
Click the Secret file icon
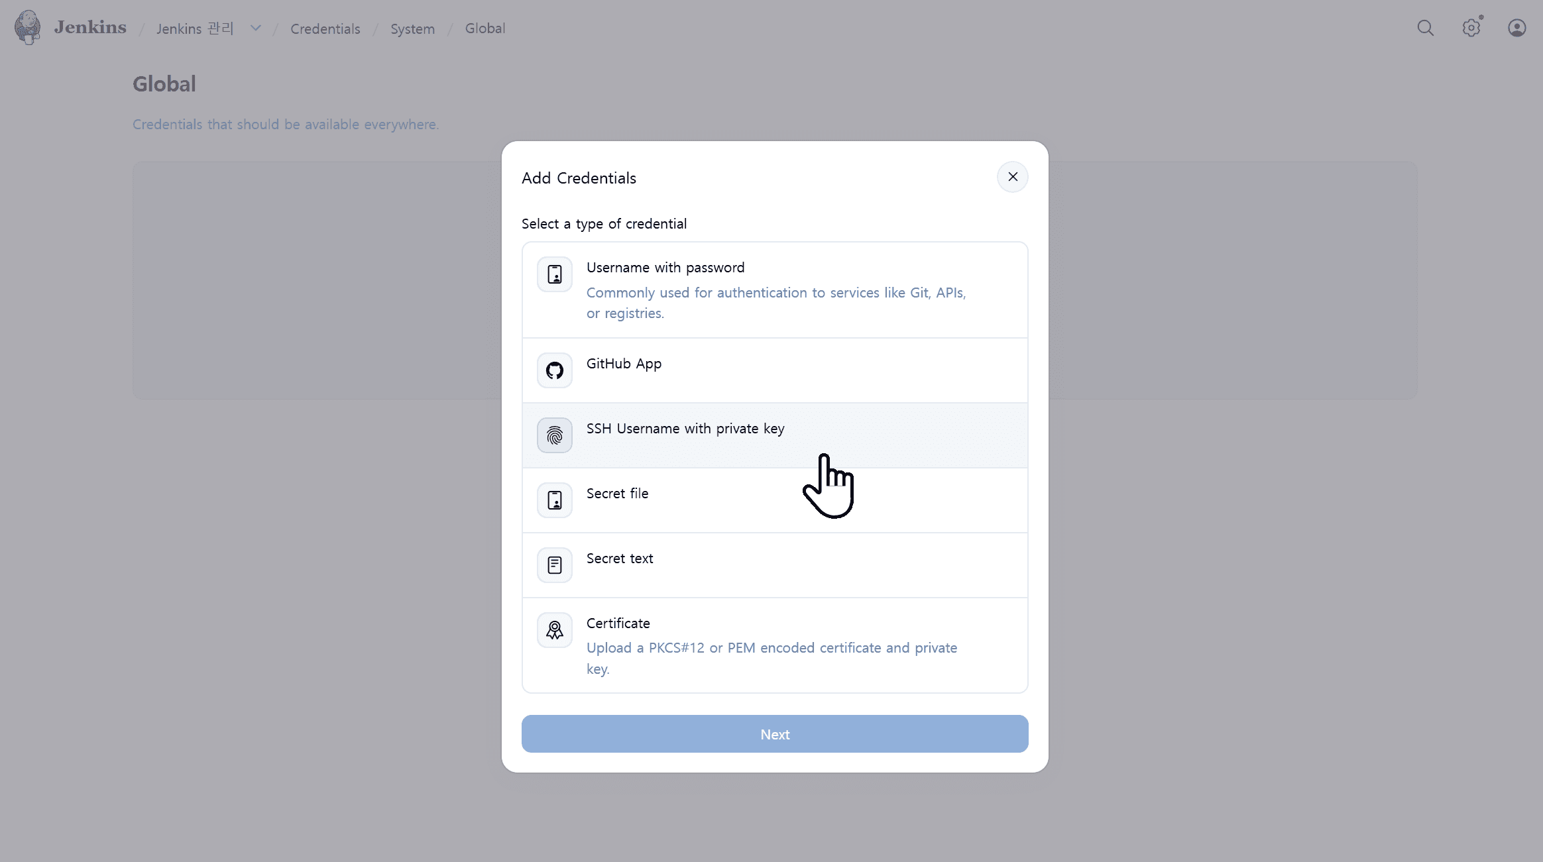coord(555,500)
